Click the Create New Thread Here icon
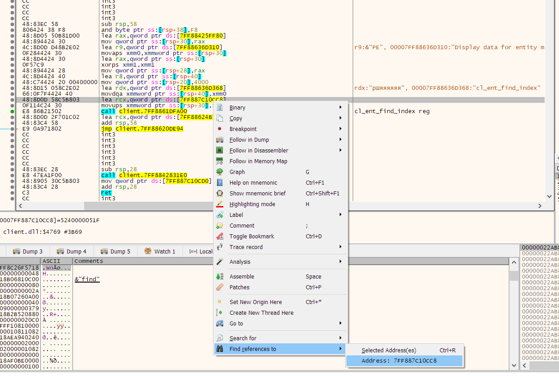The width and height of the screenshot is (559, 376). (220, 313)
